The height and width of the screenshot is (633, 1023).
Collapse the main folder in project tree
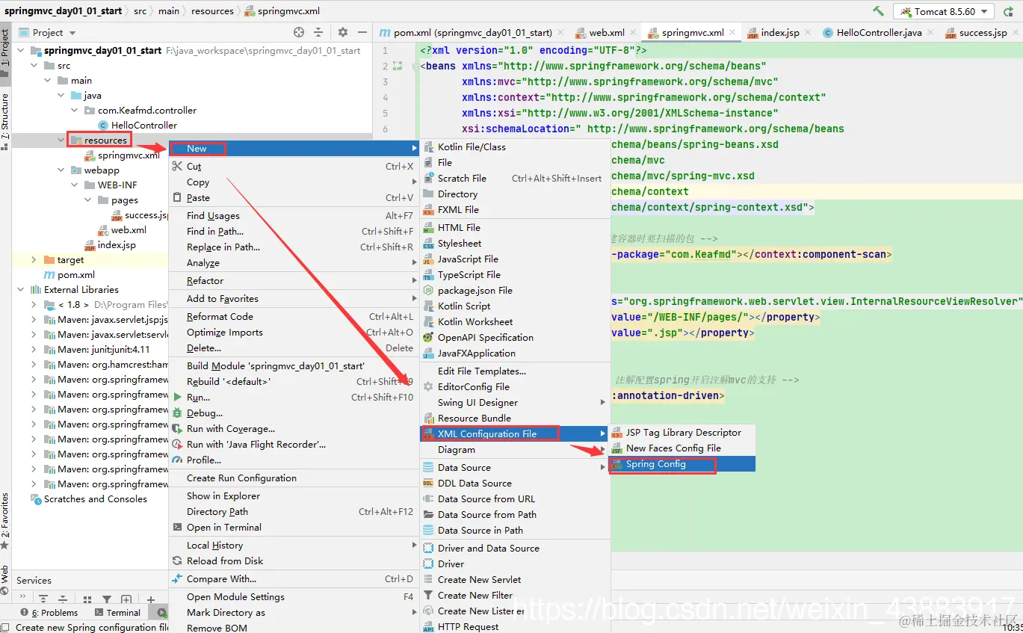tap(47, 81)
